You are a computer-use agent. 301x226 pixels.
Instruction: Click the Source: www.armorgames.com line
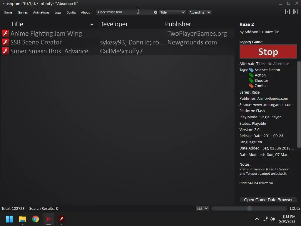pos(266,104)
